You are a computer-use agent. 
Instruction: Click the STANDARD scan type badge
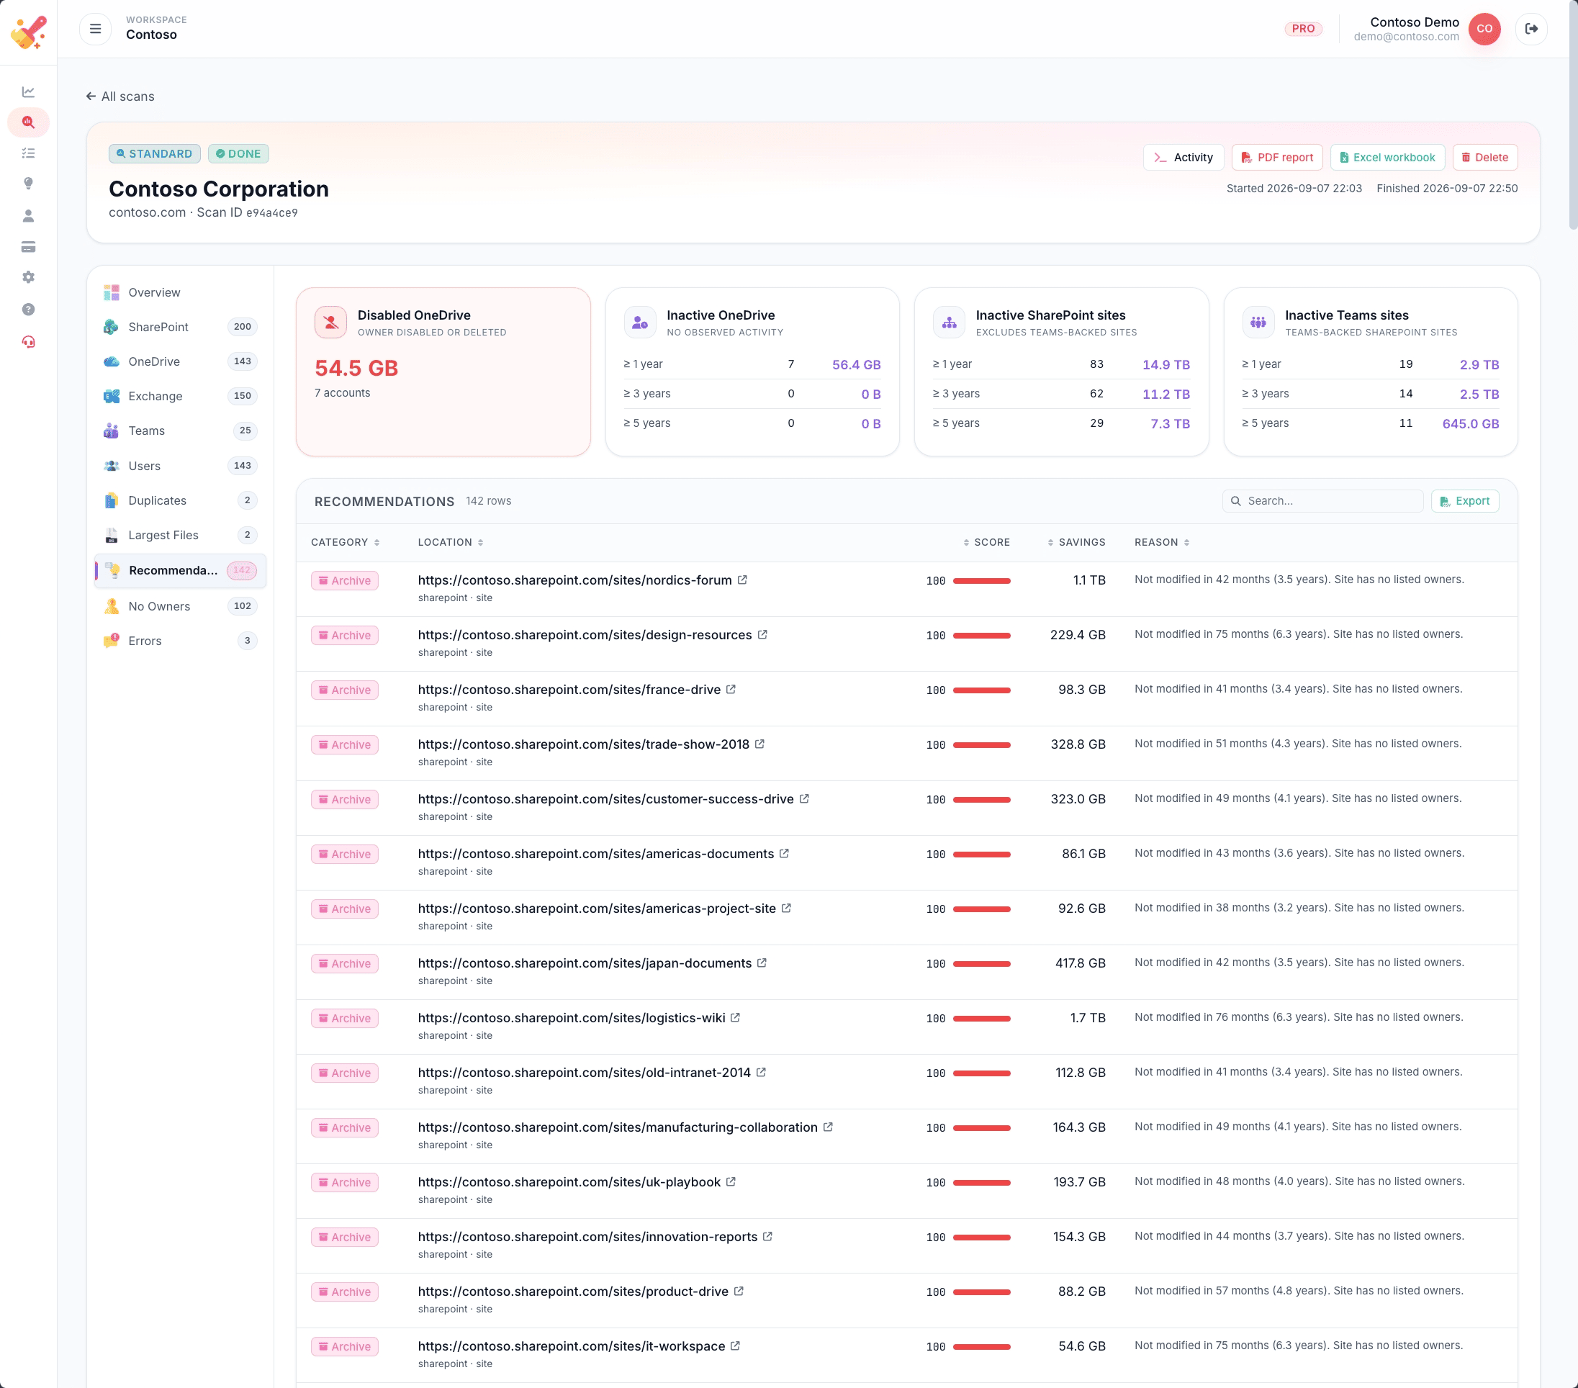tap(154, 153)
